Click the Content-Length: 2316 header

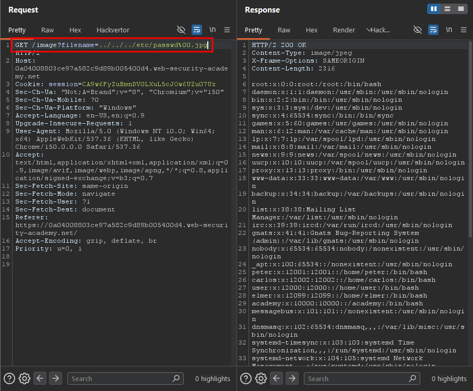[x=293, y=68]
